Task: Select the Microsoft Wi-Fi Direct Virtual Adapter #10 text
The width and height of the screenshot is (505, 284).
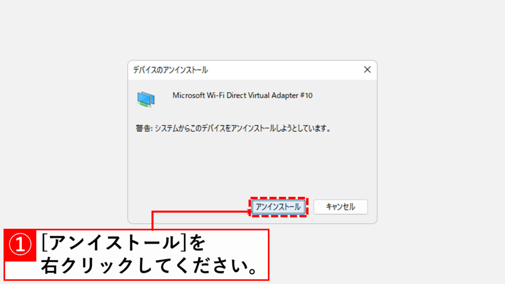Action: click(x=242, y=95)
